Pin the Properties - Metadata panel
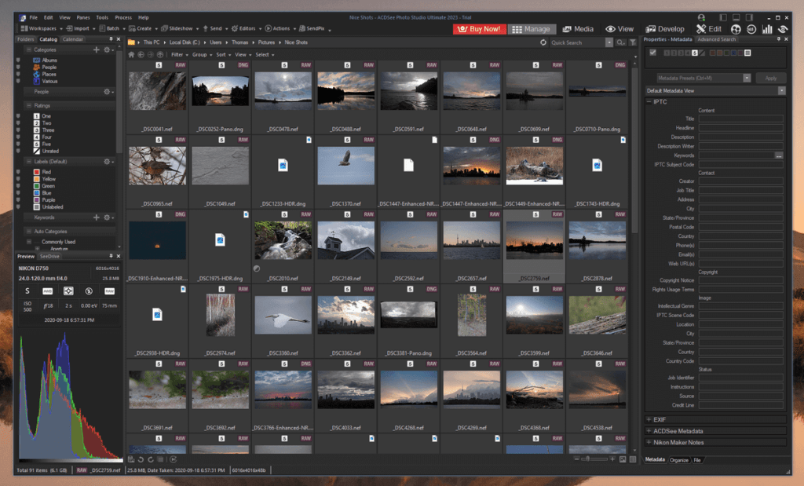804x486 pixels. (x=778, y=38)
